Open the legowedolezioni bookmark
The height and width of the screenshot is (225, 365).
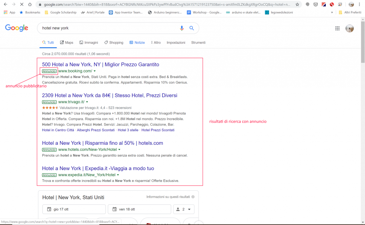pos(279,12)
